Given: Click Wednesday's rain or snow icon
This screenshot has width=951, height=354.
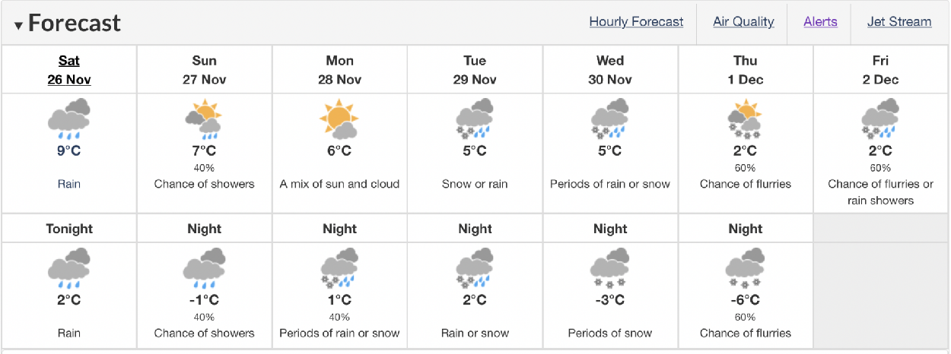Looking at the screenshot, I should tap(610, 119).
